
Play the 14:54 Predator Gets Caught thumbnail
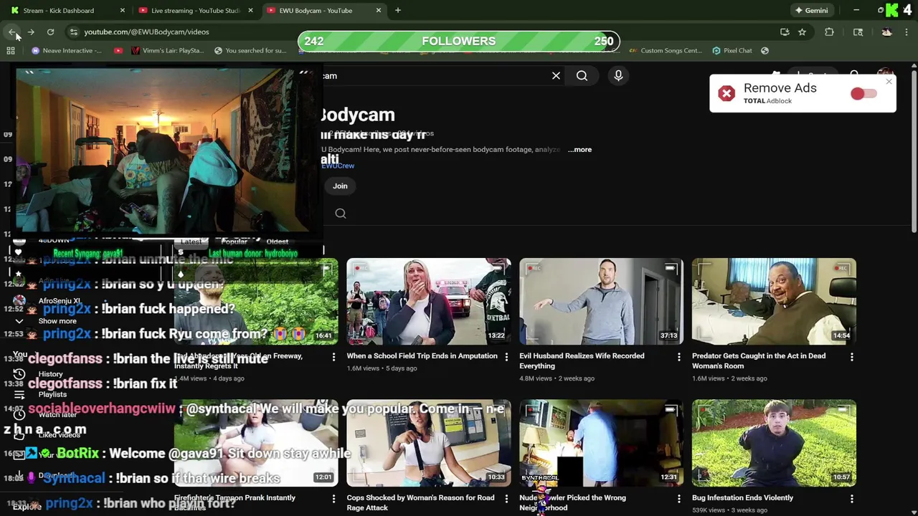click(774, 302)
